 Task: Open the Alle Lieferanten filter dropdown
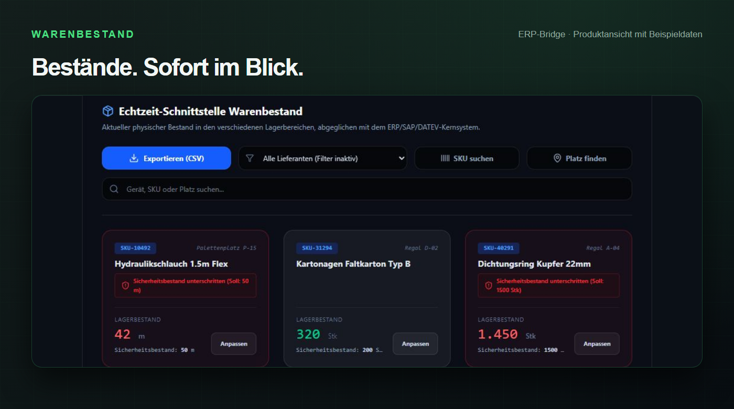[323, 158]
